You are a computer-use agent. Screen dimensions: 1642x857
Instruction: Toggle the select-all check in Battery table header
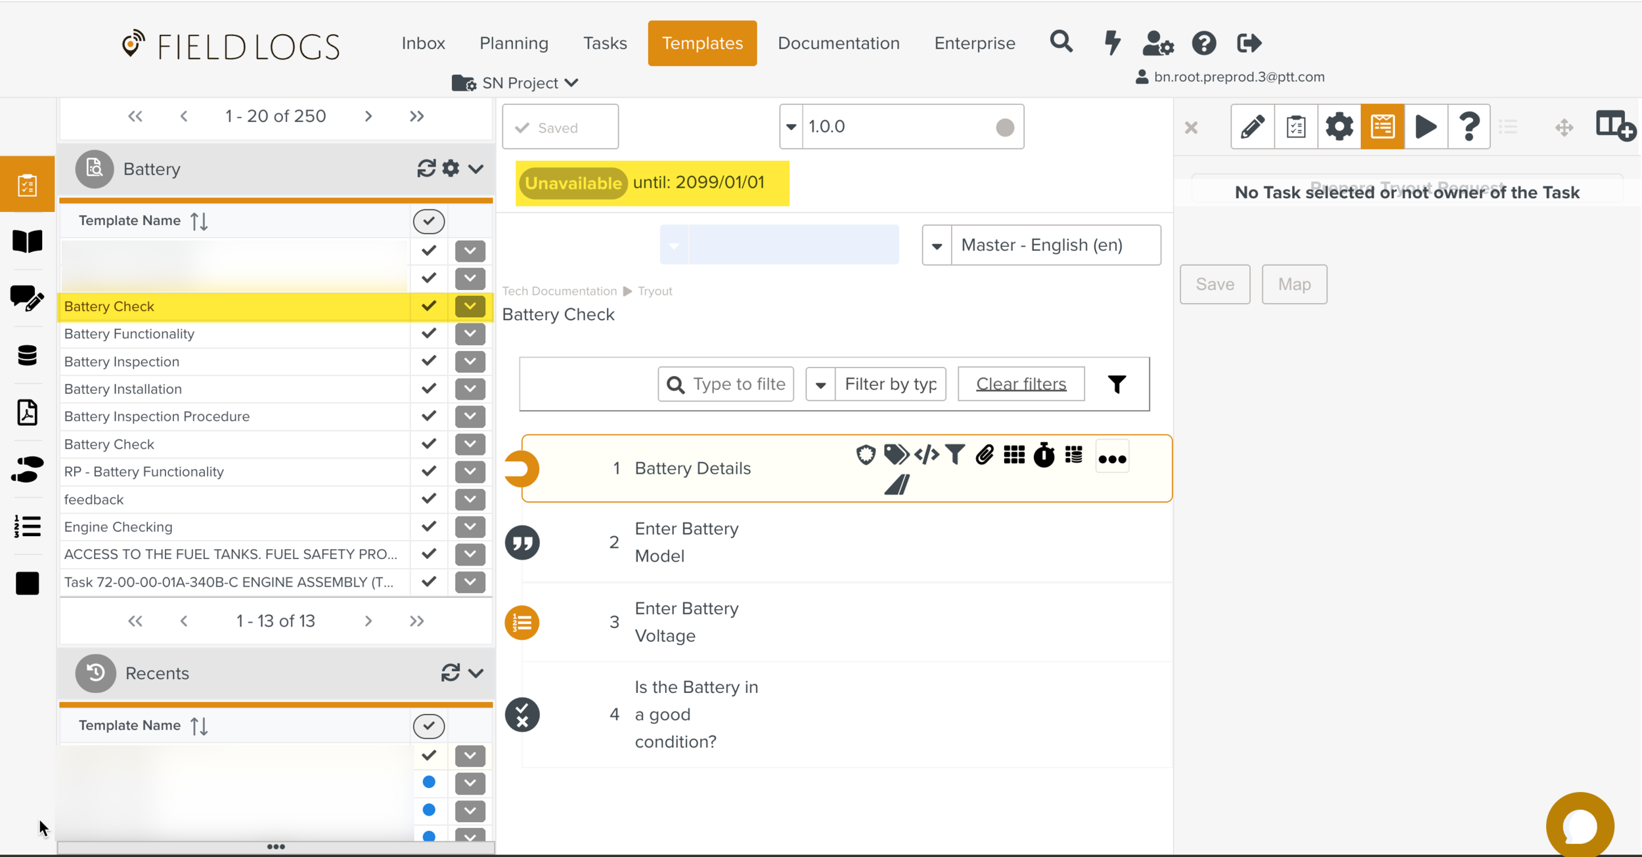[x=429, y=221]
